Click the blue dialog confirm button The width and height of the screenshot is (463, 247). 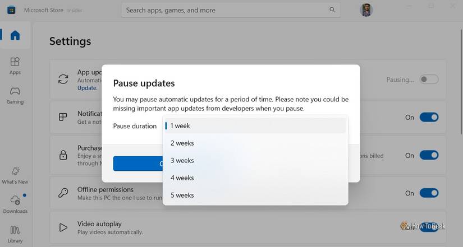pos(138,164)
